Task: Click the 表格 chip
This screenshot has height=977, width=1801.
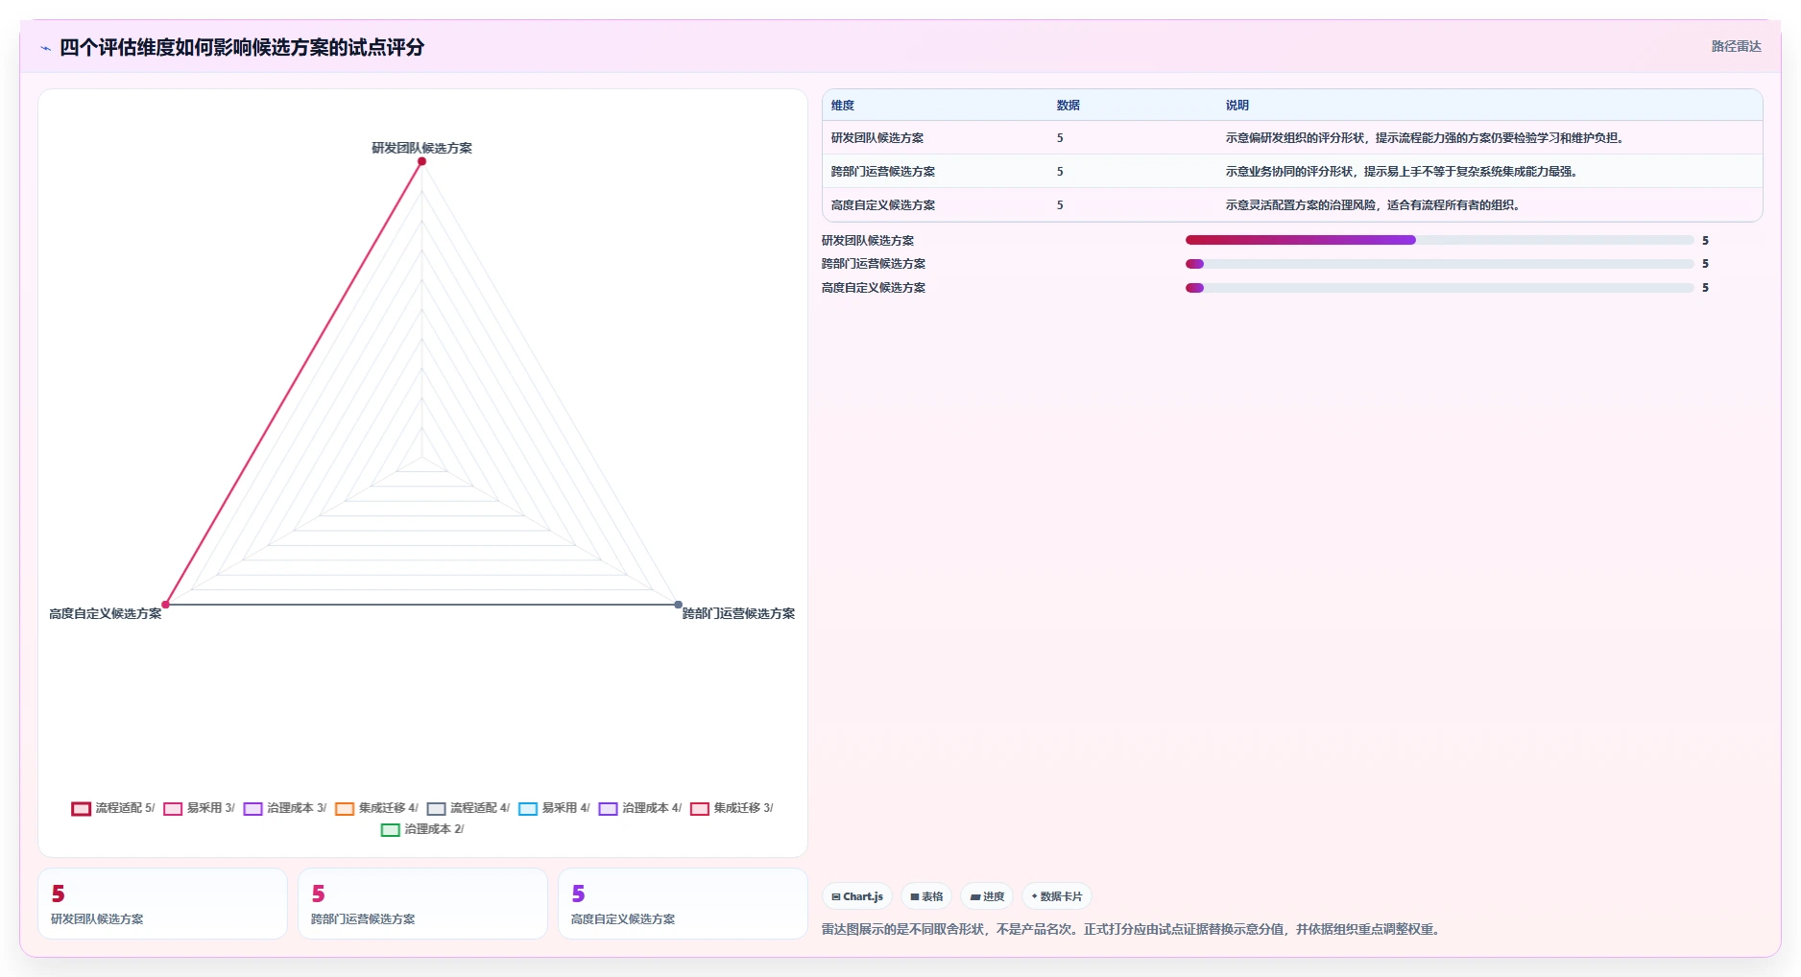Action: click(x=926, y=896)
